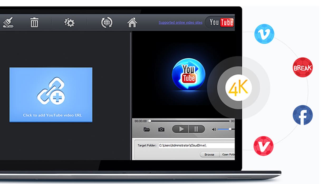
Task: Play the video with the play button
Action: pos(181,129)
